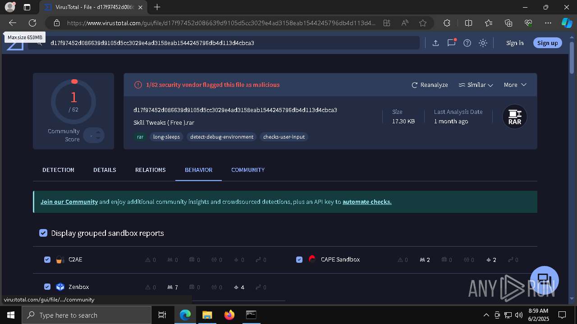Open a new browser tab
Screen dimensions: 577x324
[x=157, y=7]
